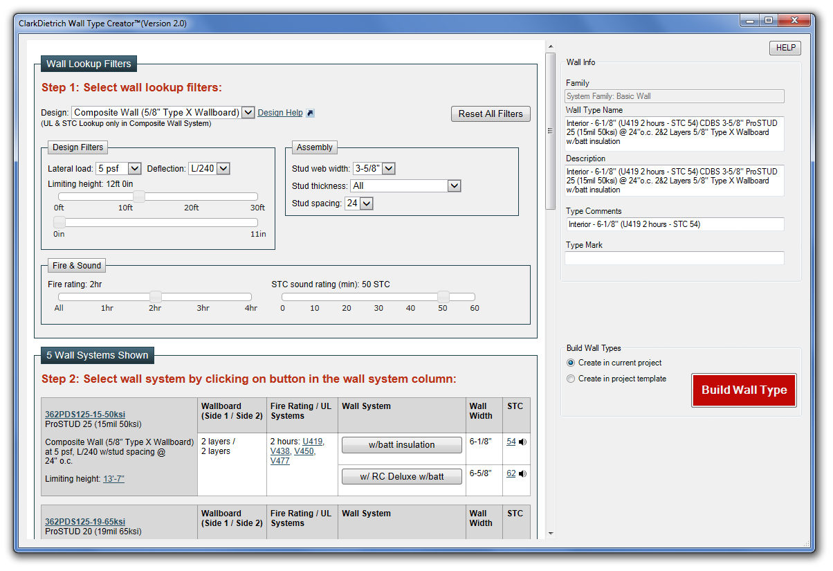This screenshot has width=833, height=571.
Task: Click the STC 54 value link
Action: [511, 442]
